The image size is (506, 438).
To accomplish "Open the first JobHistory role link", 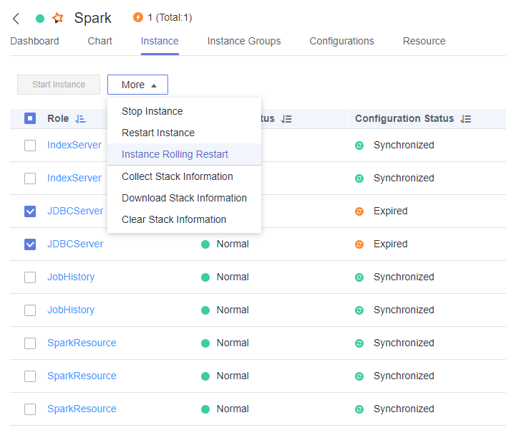I will (x=71, y=277).
